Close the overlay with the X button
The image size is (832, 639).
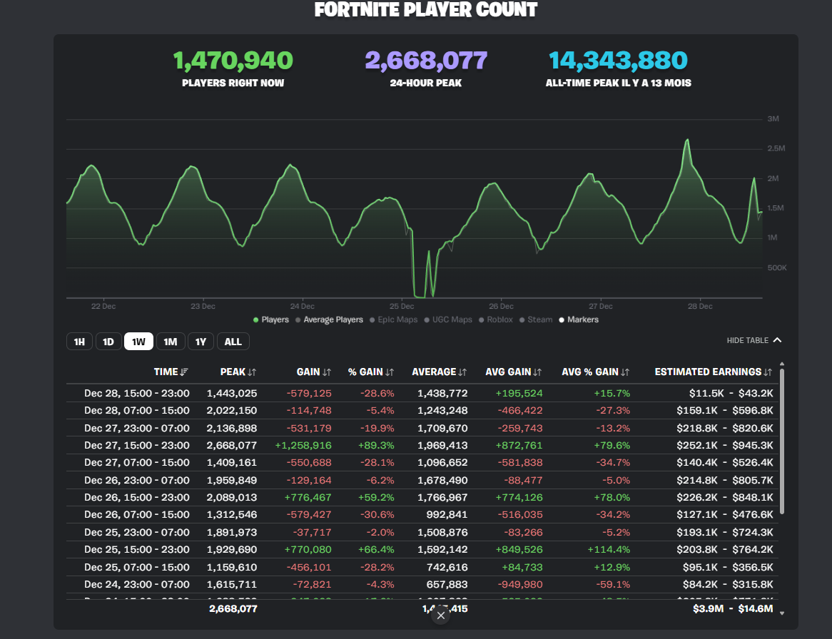pyautogui.click(x=440, y=615)
